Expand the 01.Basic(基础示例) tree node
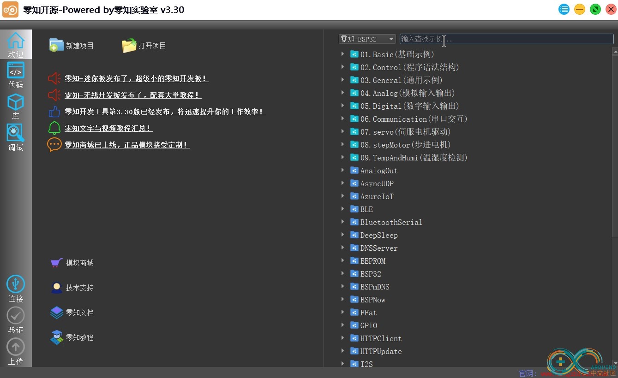Viewport: 618px width, 378px height. 342,54
